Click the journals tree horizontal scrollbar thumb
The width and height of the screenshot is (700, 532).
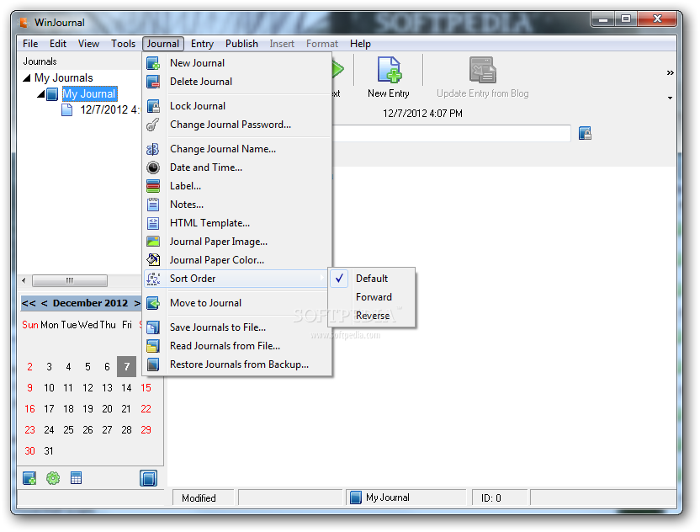pyautogui.click(x=70, y=280)
